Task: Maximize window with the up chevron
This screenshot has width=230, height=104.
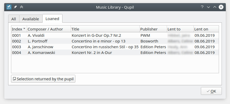Action: 215,7
